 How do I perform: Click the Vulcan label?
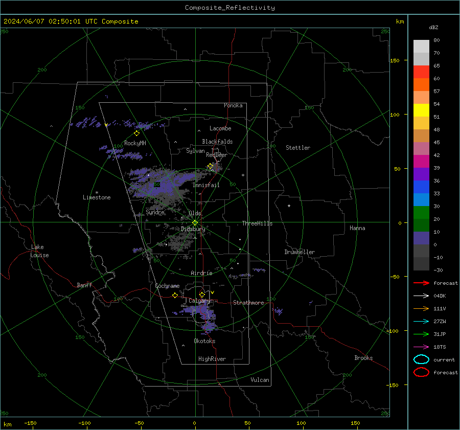click(260, 380)
